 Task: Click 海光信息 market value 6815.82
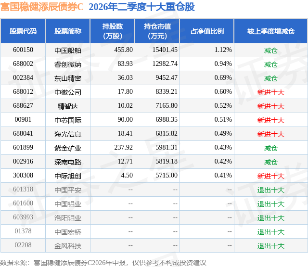tap(167, 134)
